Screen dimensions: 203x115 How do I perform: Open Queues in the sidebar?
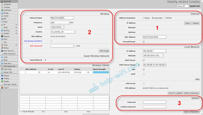[x=9, y=36]
